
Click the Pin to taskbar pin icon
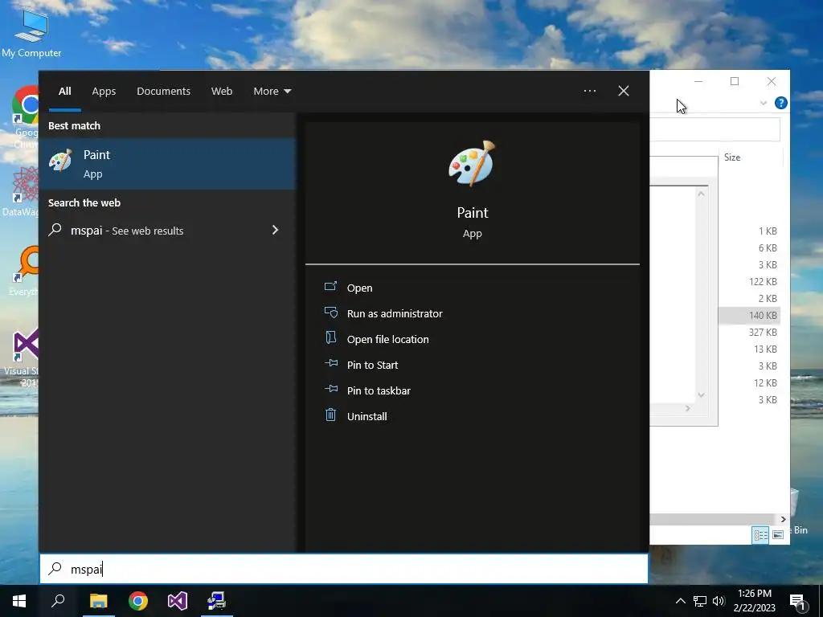tap(331, 389)
